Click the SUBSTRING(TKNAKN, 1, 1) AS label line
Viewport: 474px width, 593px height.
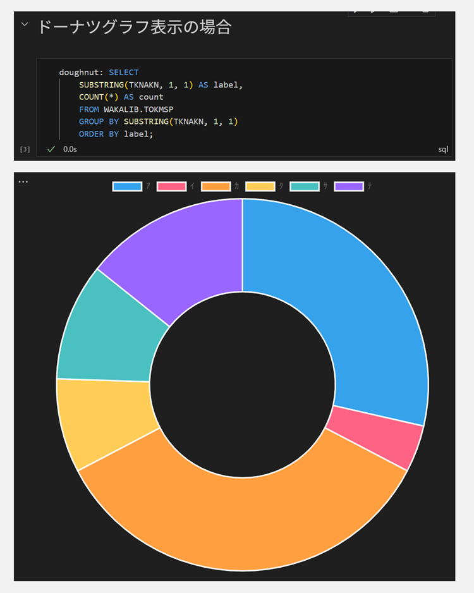161,85
